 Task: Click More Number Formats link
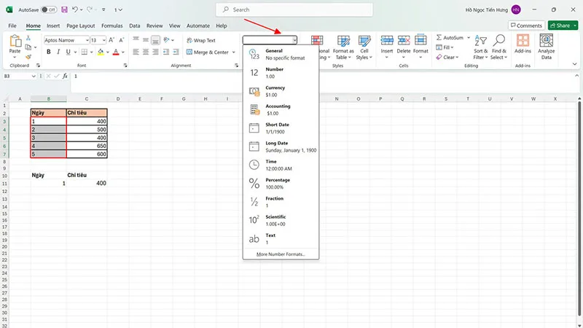click(x=281, y=254)
